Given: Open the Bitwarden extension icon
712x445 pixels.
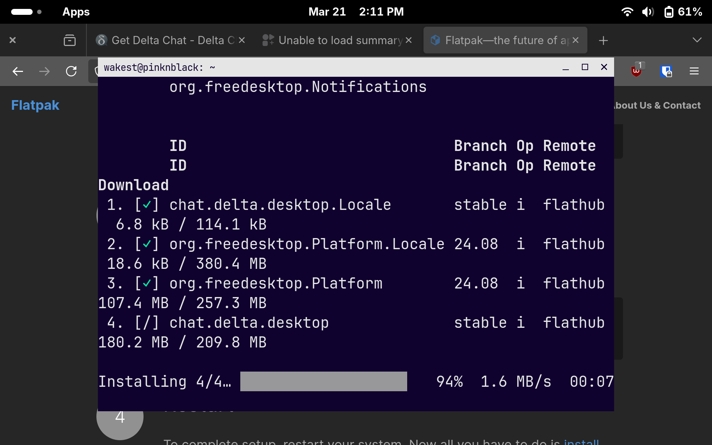Looking at the screenshot, I should click(x=666, y=71).
